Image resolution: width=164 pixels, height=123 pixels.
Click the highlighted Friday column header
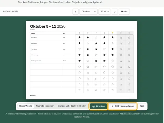click(x=113, y=33)
